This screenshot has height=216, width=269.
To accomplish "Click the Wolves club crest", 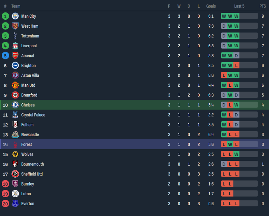I will [x=15, y=154].
